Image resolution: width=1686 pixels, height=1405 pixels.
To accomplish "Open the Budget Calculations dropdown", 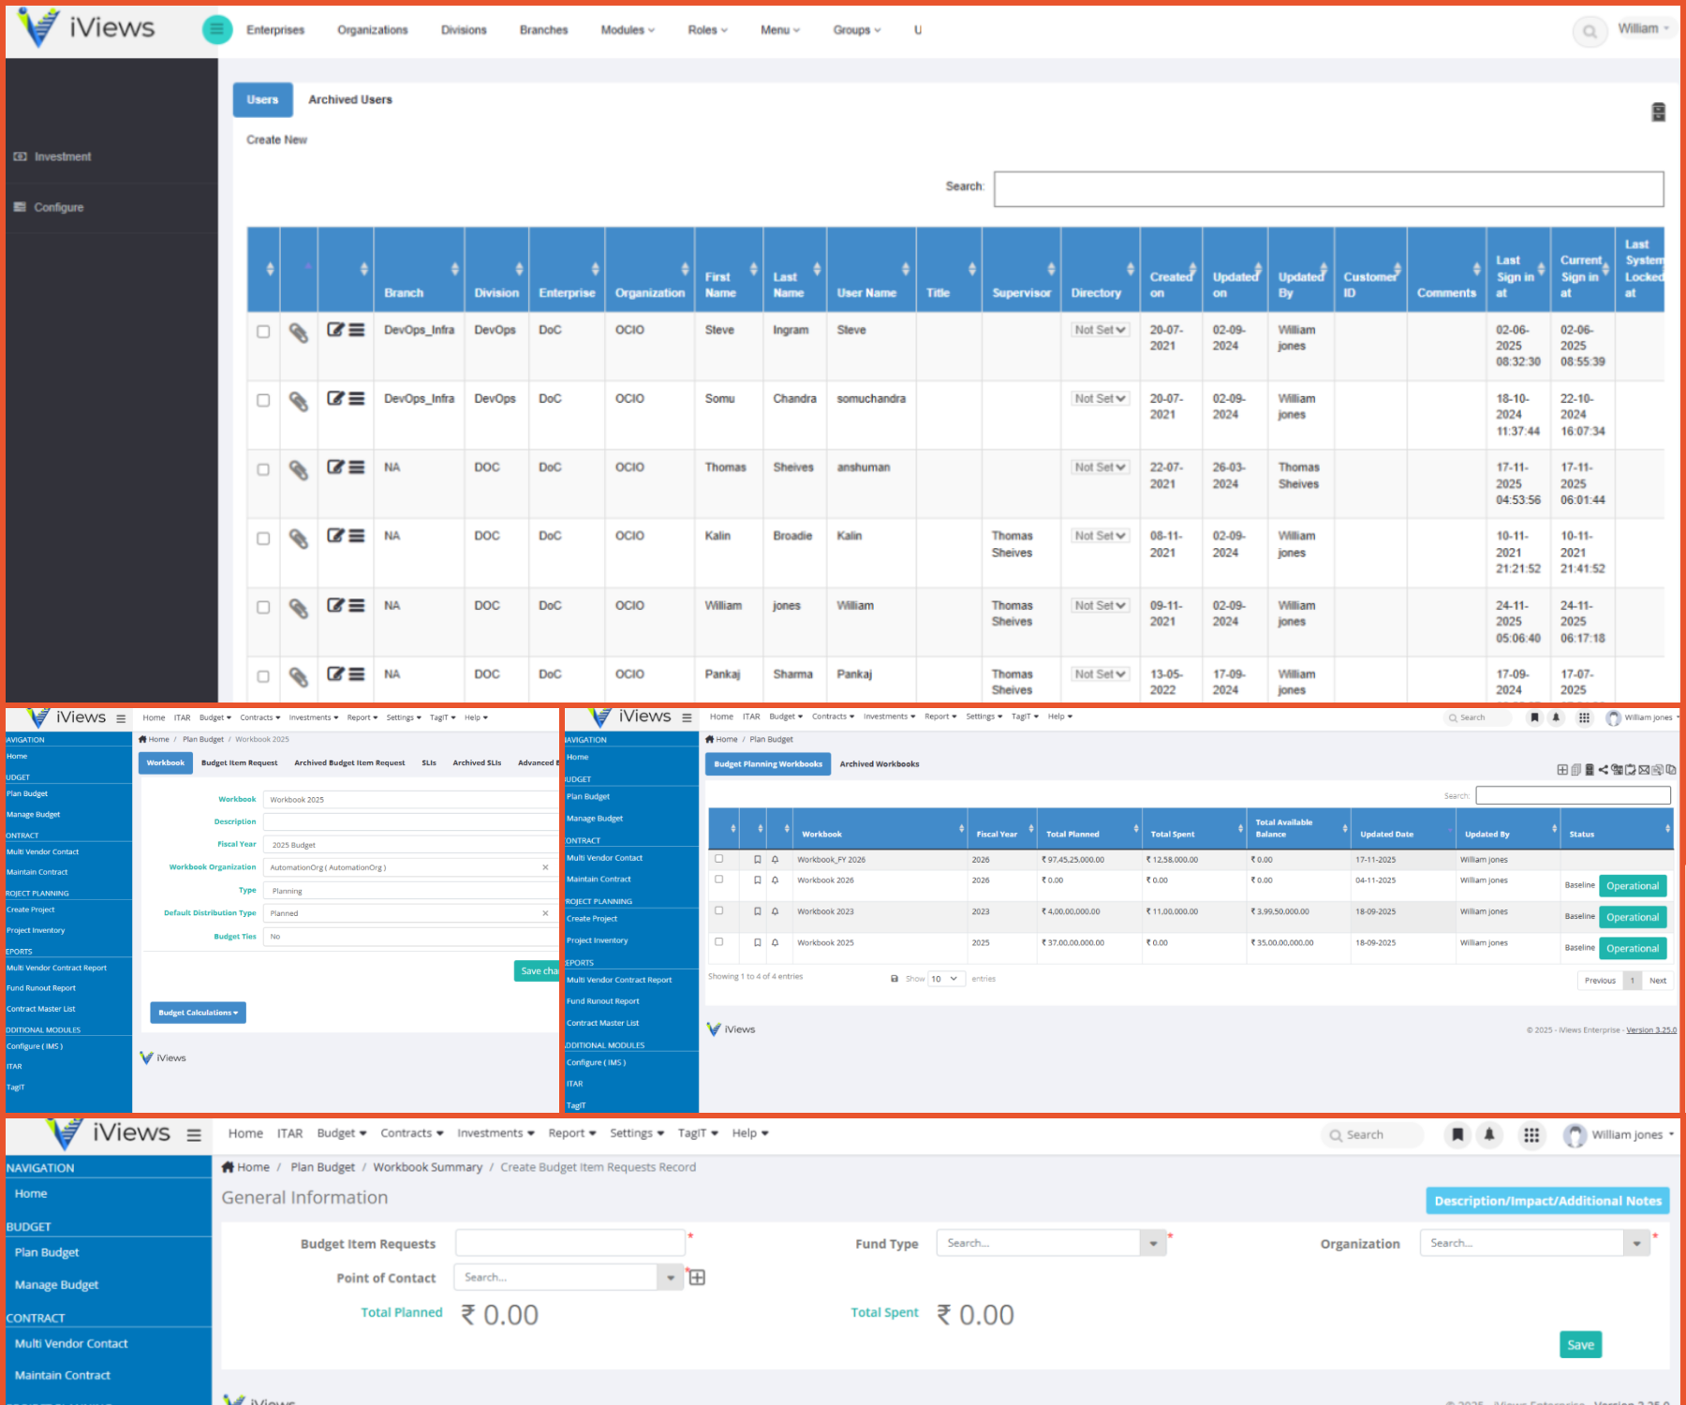I will pyautogui.click(x=198, y=1013).
